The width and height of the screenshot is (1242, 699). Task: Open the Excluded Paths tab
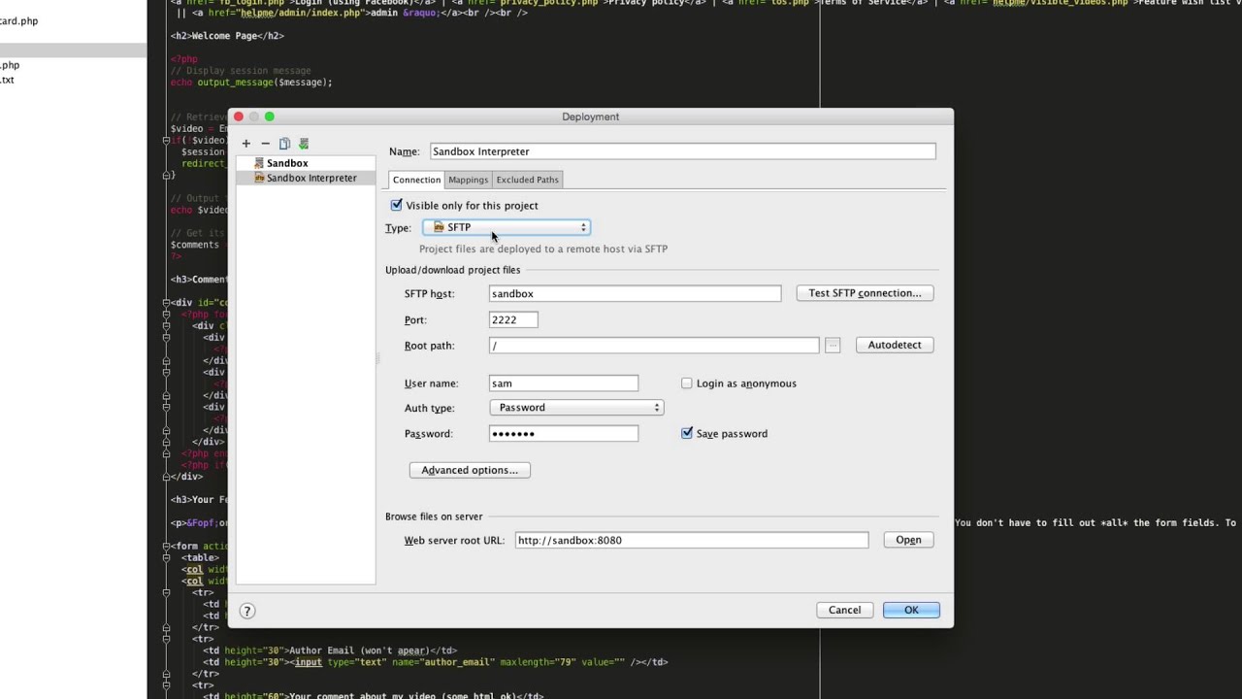(527, 180)
